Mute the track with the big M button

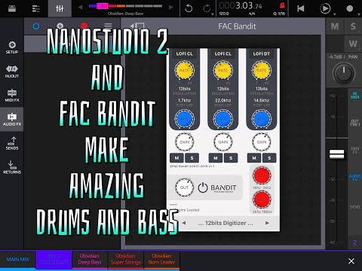pos(335,26)
